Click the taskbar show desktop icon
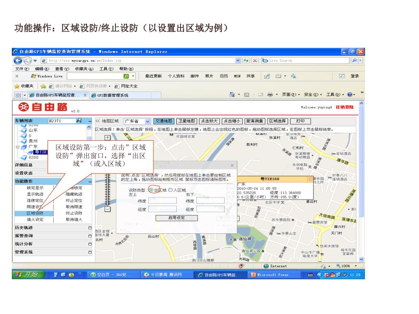This screenshot has height=314, width=419. click(x=56, y=274)
